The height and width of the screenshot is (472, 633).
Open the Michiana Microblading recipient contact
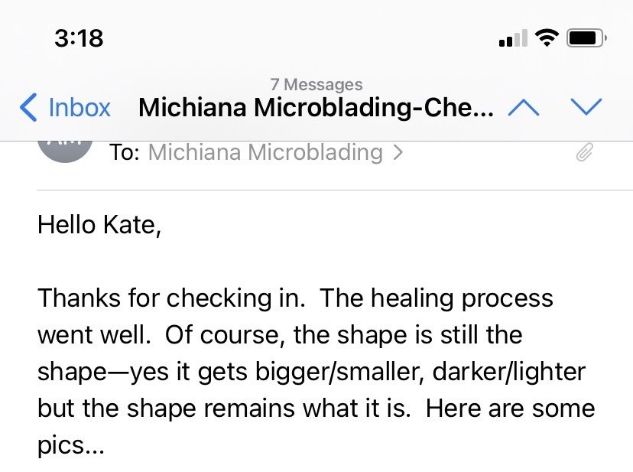pyautogui.click(x=265, y=152)
